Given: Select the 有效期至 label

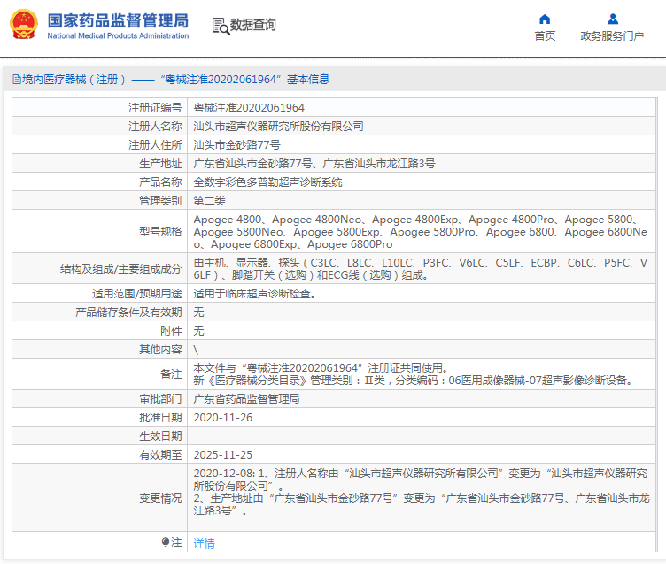Looking at the screenshot, I should tap(160, 455).
